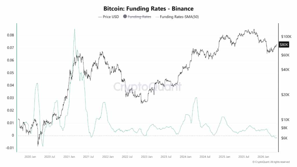Screen dimensions: 297x167
Task: Click the $6K right axis label
Action: click(x=284, y=138)
